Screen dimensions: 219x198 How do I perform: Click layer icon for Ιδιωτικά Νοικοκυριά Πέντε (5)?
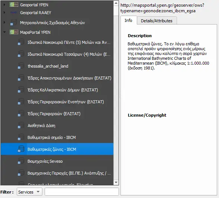tap(21, 42)
